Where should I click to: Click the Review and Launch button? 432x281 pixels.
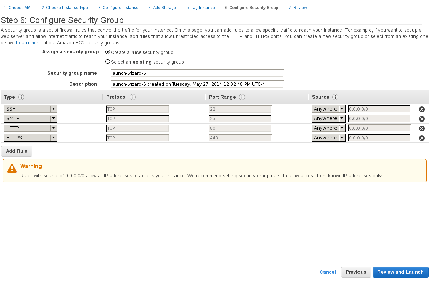click(x=400, y=272)
